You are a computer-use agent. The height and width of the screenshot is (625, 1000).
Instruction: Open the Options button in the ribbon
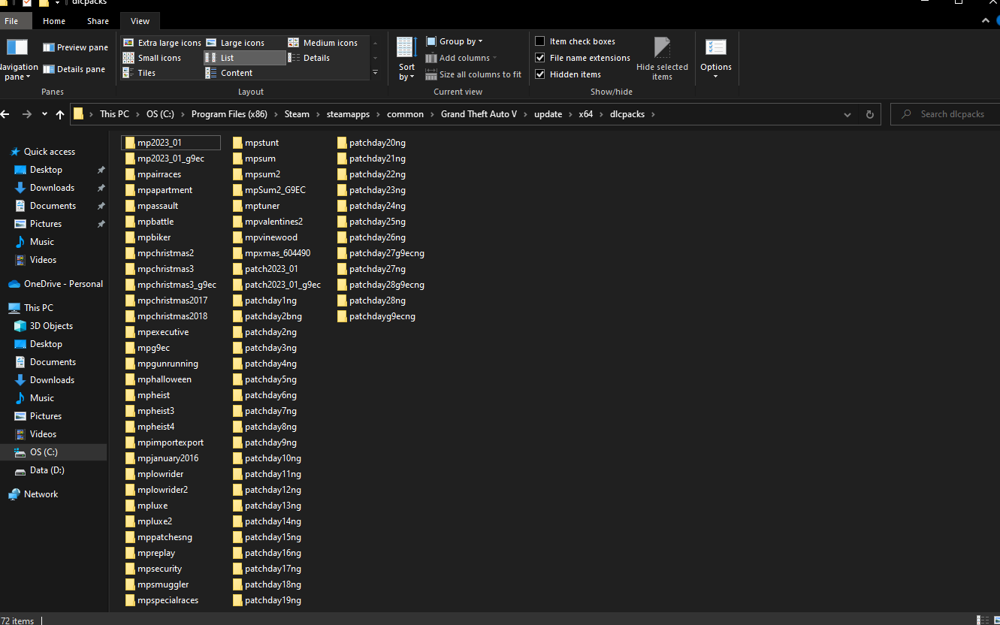[715, 59]
